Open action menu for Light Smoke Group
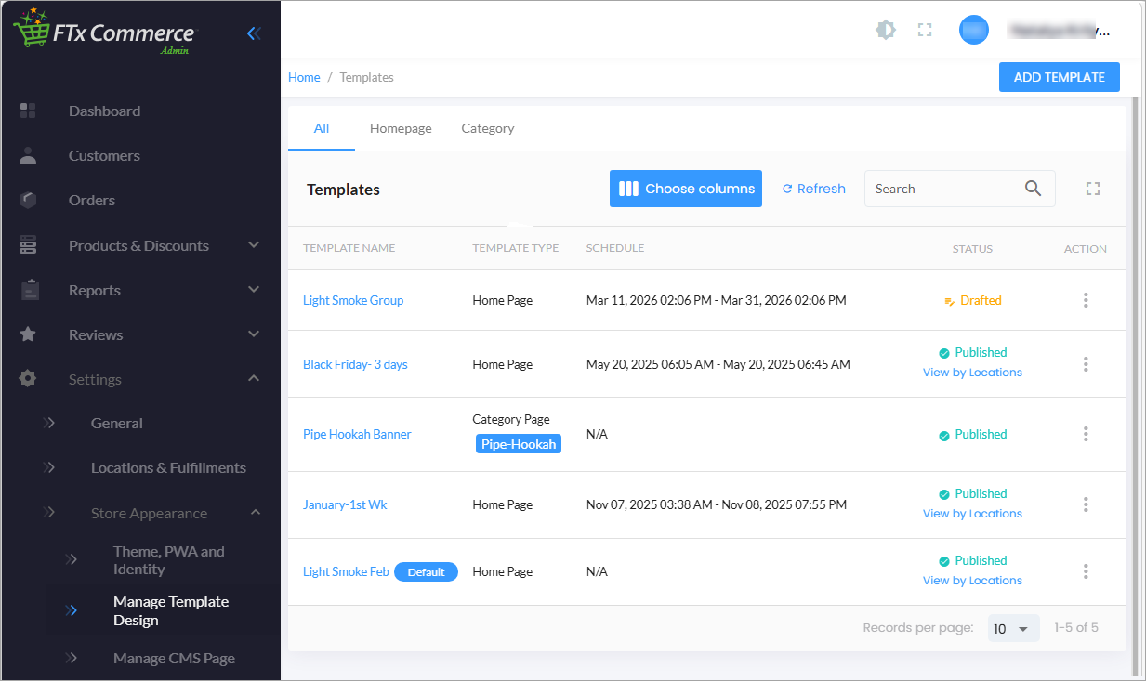The height and width of the screenshot is (681, 1146). tap(1086, 300)
